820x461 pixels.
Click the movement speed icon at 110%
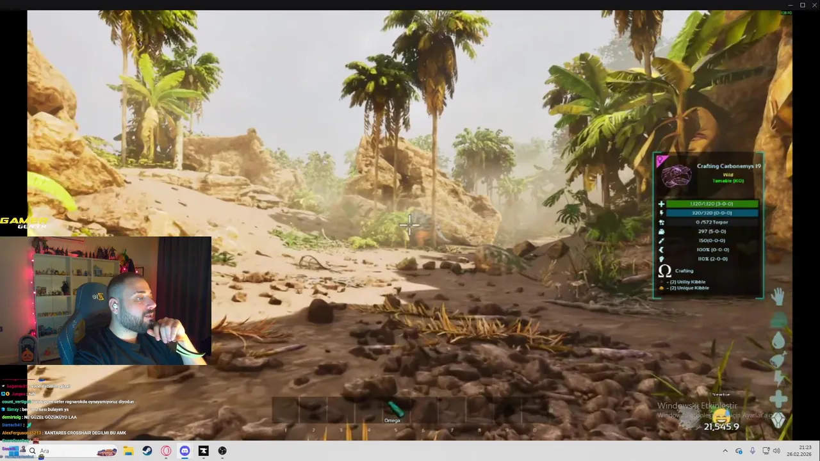[661, 259]
